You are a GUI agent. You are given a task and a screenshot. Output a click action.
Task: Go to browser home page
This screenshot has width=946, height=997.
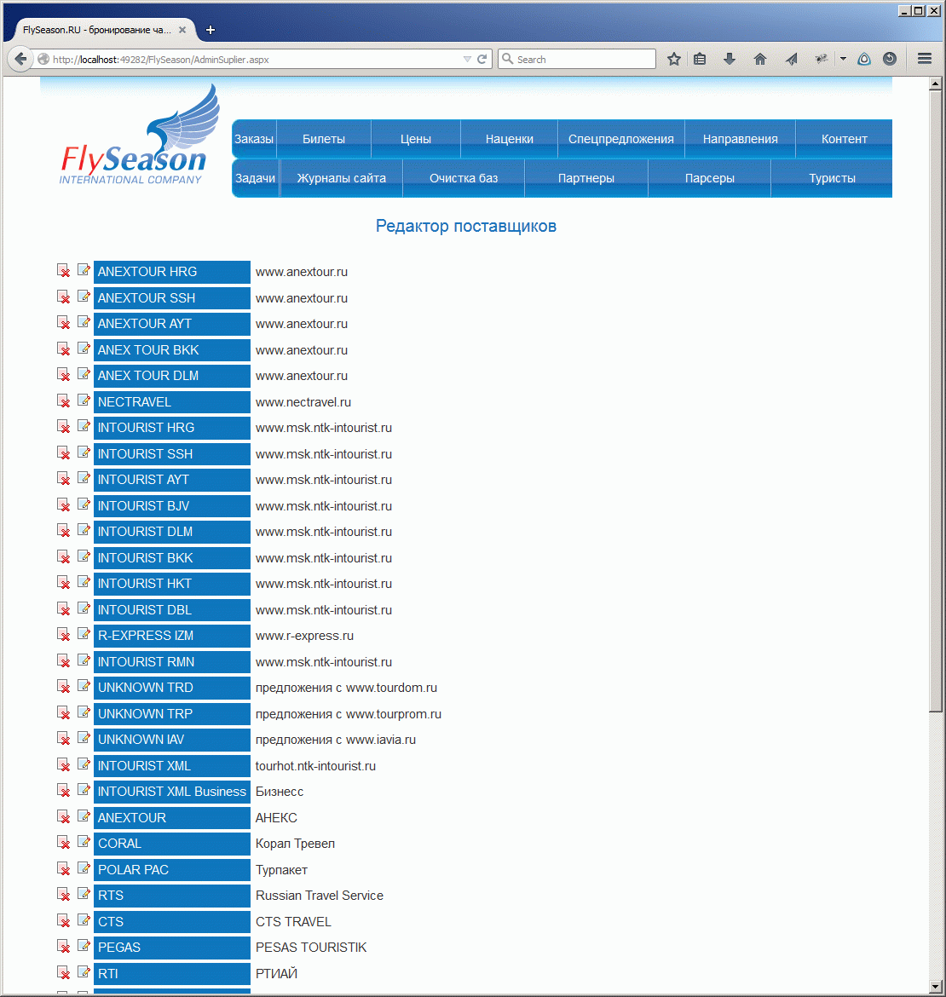pyautogui.click(x=759, y=59)
